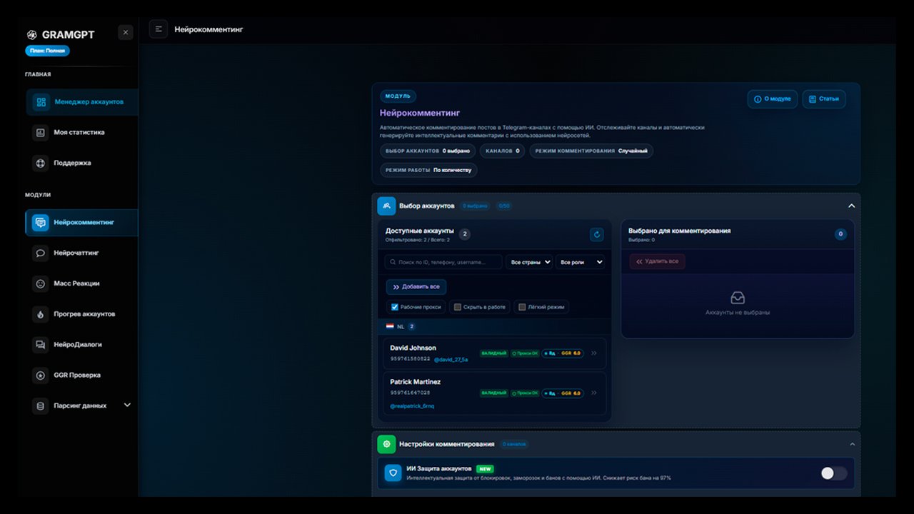914x514 pixels.
Task: Close the sidebar with the X button
Action: [x=126, y=32]
